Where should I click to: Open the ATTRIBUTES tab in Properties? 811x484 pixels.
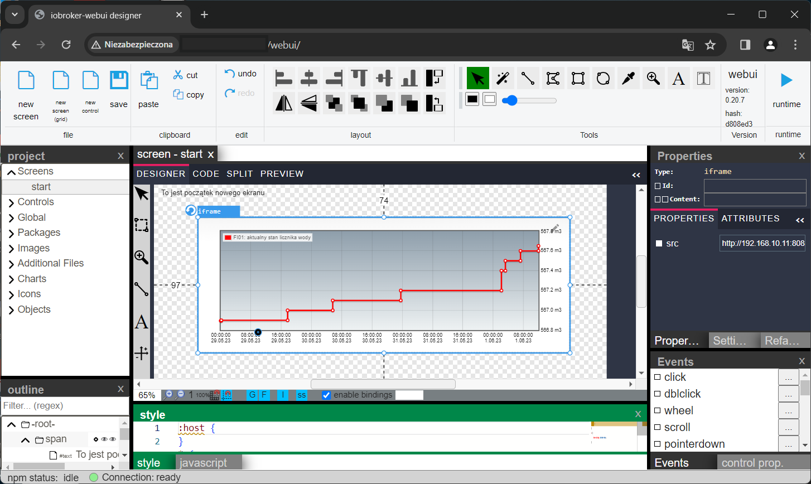pyautogui.click(x=750, y=219)
